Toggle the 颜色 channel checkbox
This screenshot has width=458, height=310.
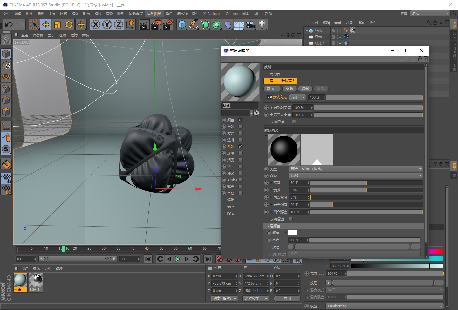click(x=240, y=120)
